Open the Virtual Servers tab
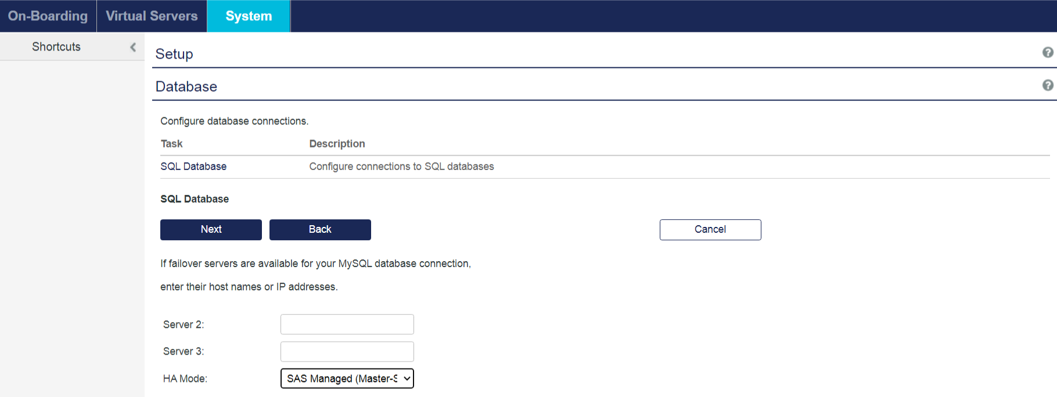 coord(152,16)
